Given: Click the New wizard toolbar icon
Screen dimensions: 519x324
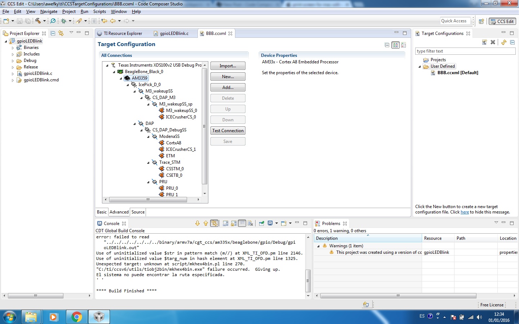Looking at the screenshot, I should click(x=6, y=21).
